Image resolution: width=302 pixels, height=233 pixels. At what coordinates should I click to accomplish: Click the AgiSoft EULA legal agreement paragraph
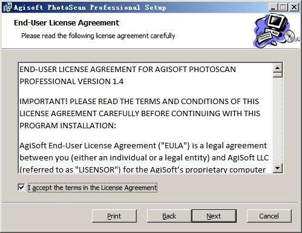click(x=144, y=157)
